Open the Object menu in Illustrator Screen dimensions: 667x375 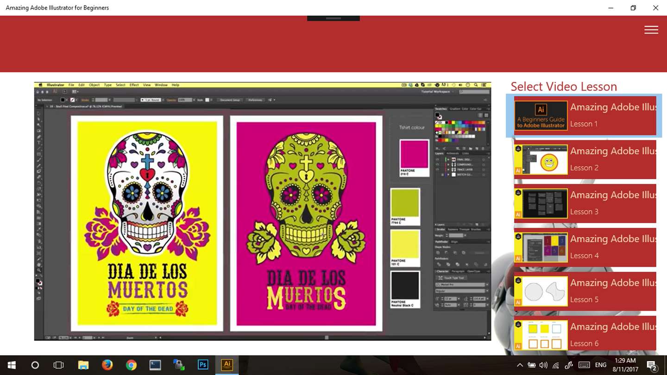click(x=94, y=85)
